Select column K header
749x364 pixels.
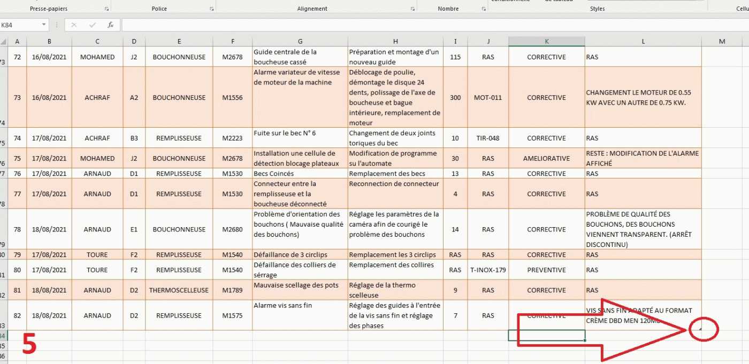546,42
